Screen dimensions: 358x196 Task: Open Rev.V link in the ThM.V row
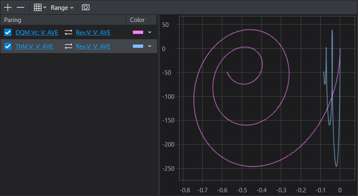[93, 47]
